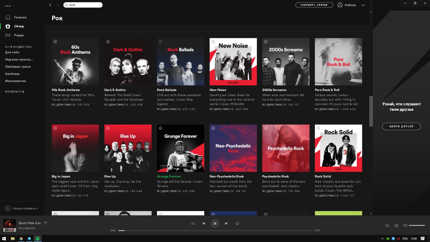Click the now playing album art

[x=10, y=226]
